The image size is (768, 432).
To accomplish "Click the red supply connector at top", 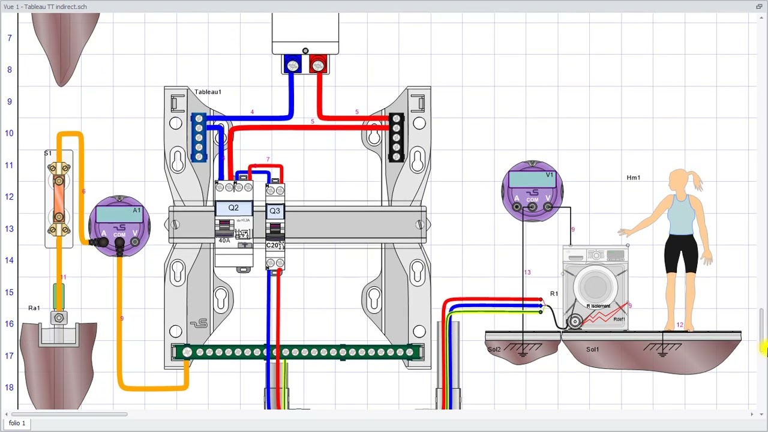I will pos(317,64).
